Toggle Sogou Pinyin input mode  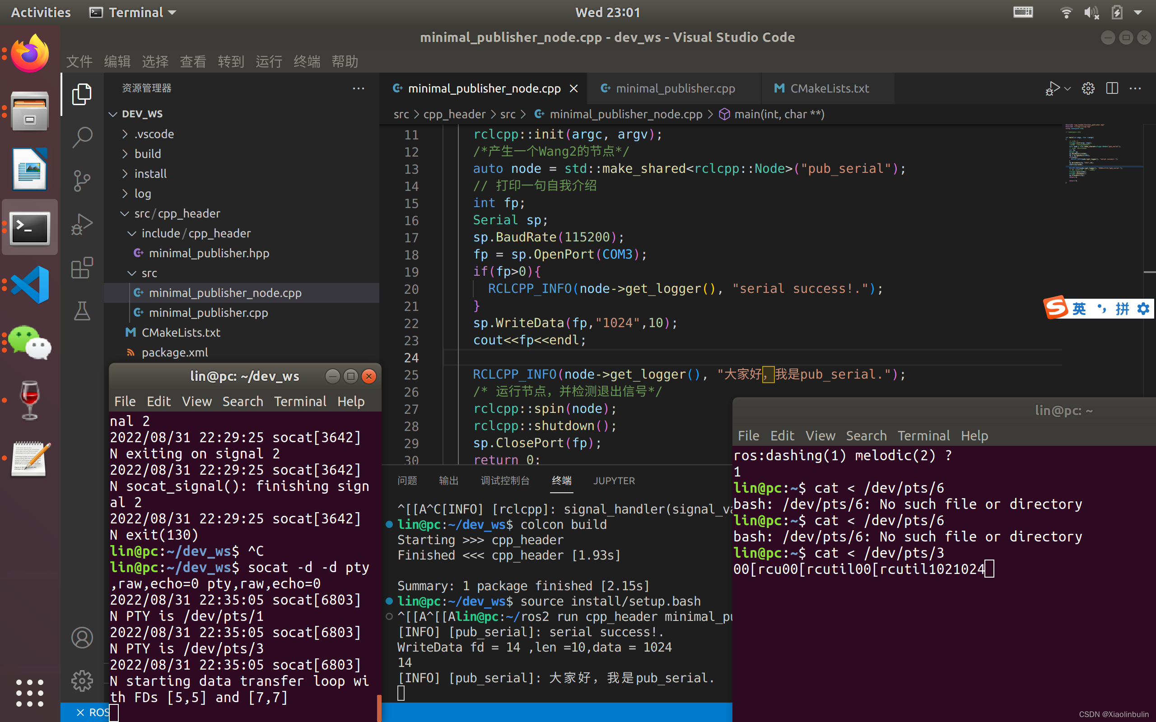pos(1123,309)
